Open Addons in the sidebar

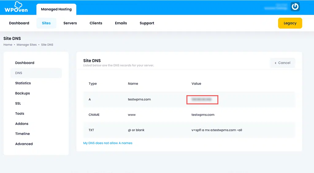[x=22, y=124]
